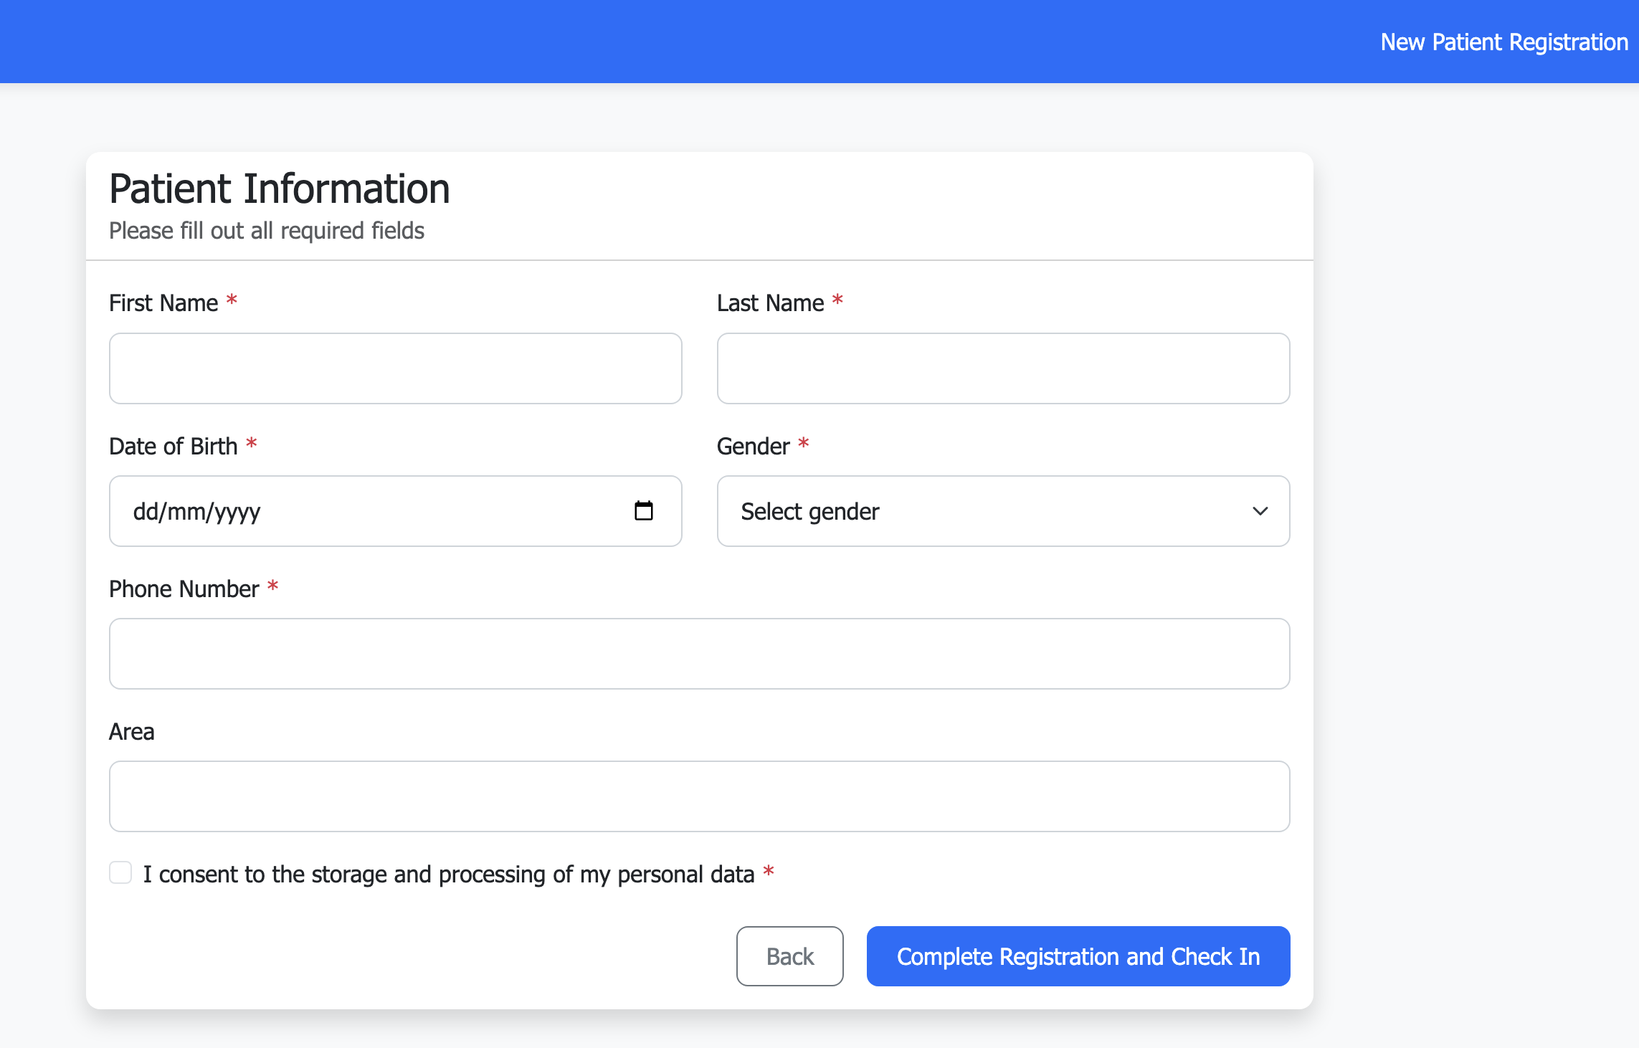
Task: Click Complete Registration and Check In
Action: tap(1078, 956)
